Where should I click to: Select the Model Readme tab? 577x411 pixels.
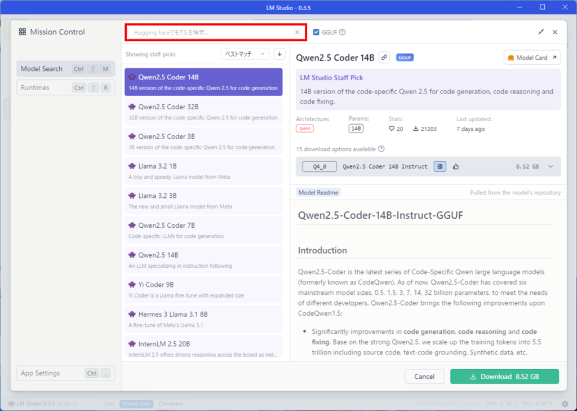click(318, 192)
